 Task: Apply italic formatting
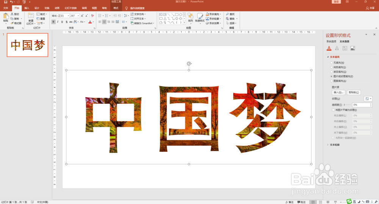click(58, 22)
